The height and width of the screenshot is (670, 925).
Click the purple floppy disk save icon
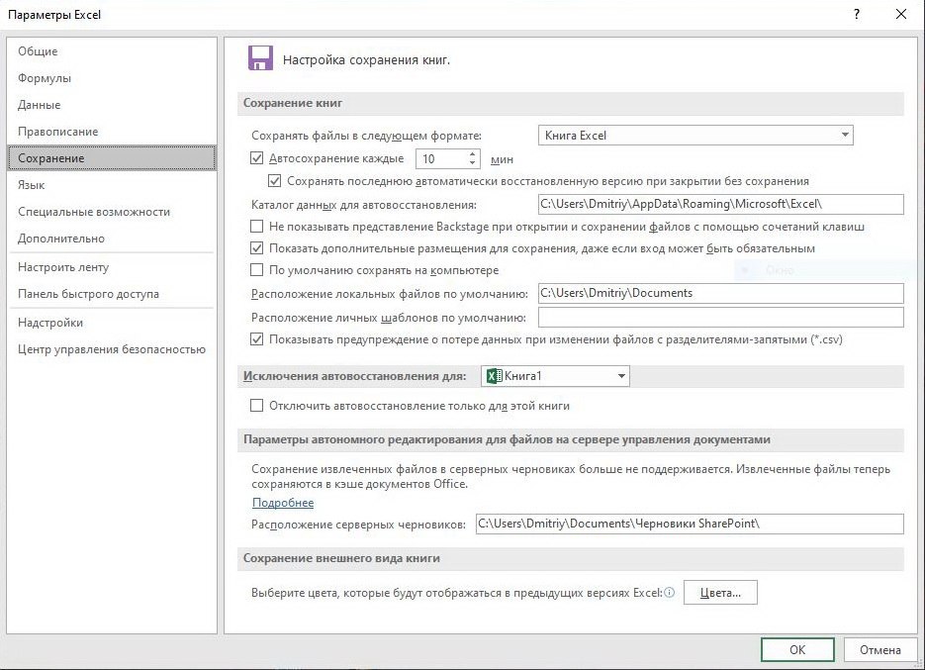coord(260,58)
